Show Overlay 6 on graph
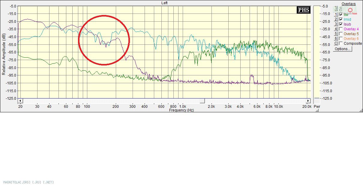 tap(341, 38)
